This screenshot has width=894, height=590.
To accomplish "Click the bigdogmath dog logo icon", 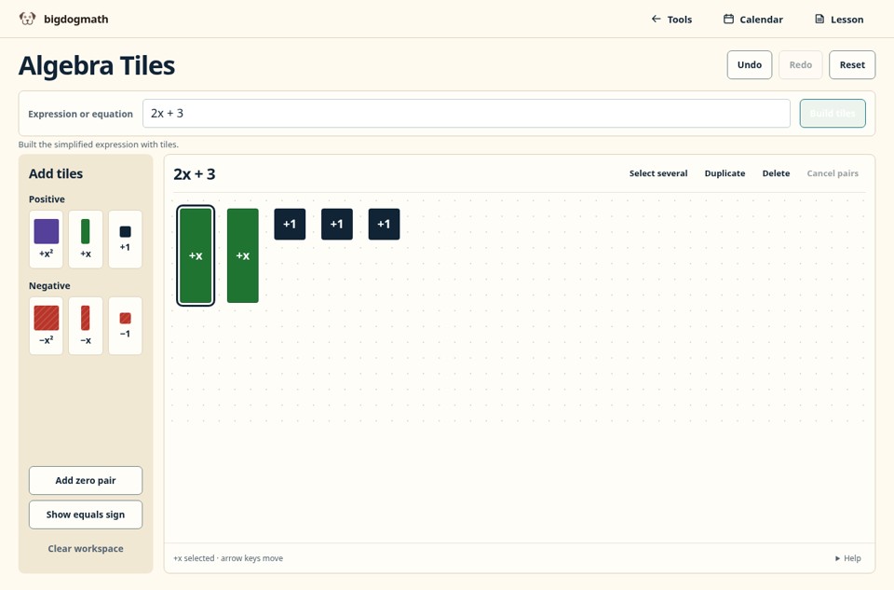I will coord(27,19).
